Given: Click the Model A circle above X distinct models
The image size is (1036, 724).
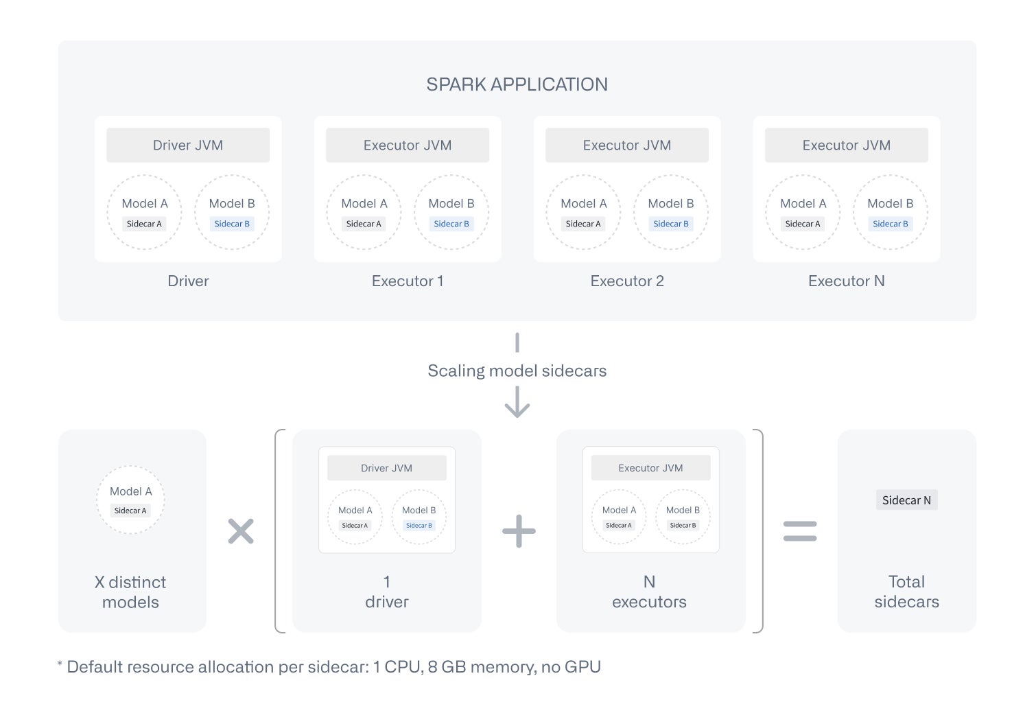Looking at the screenshot, I should click(x=130, y=500).
